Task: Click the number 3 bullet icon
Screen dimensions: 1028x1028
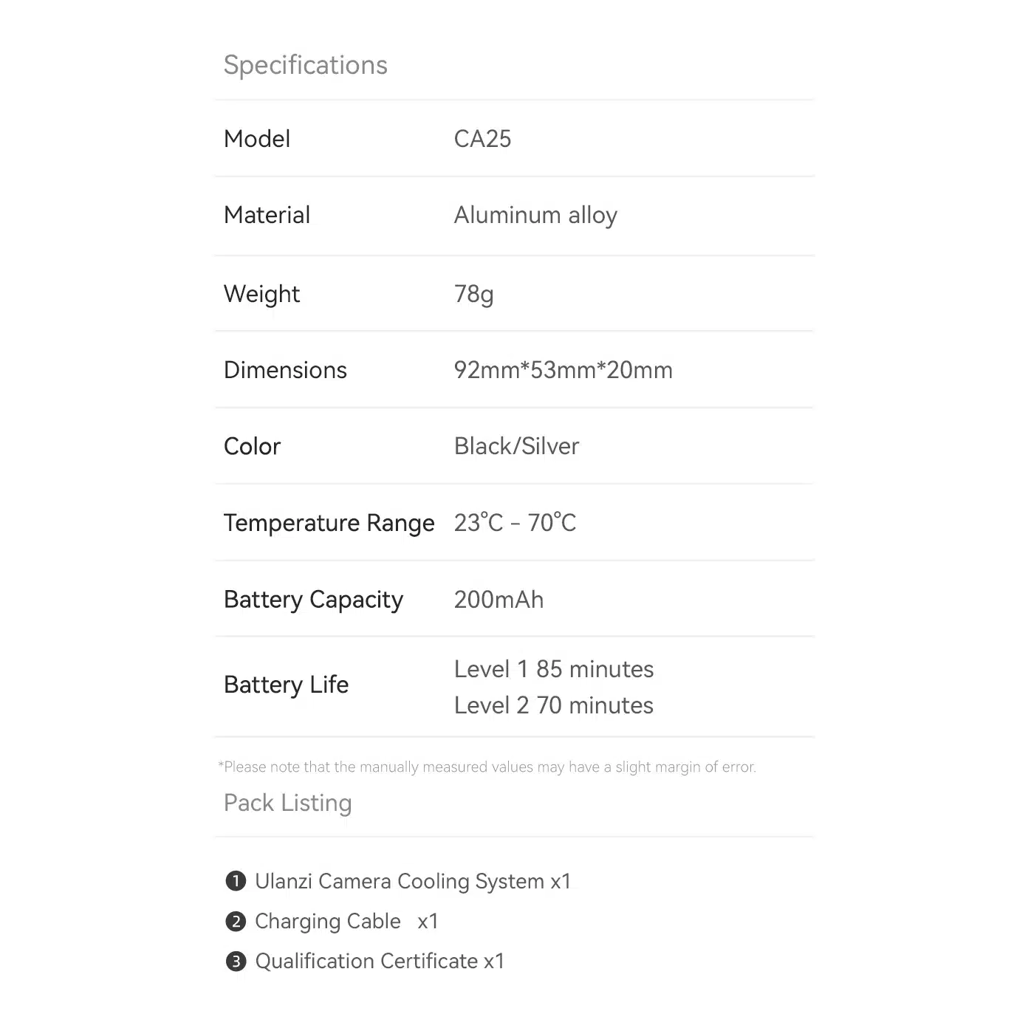Action: point(236,962)
